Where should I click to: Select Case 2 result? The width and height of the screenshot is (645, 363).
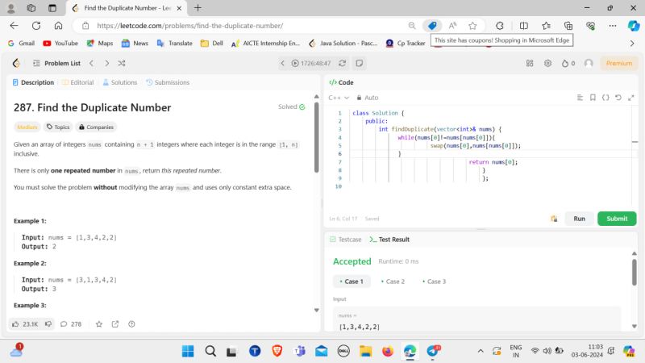coord(393,282)
